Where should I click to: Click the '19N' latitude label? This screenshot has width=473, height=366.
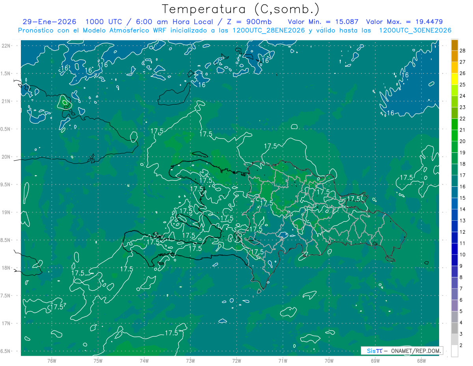(6, 212)
